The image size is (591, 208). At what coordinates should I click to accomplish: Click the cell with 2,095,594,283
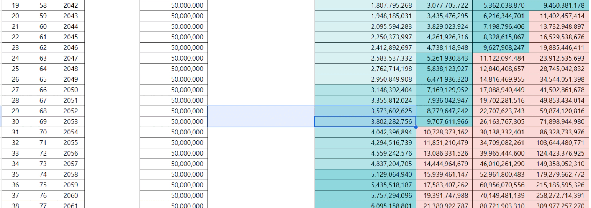pos(365,26)
